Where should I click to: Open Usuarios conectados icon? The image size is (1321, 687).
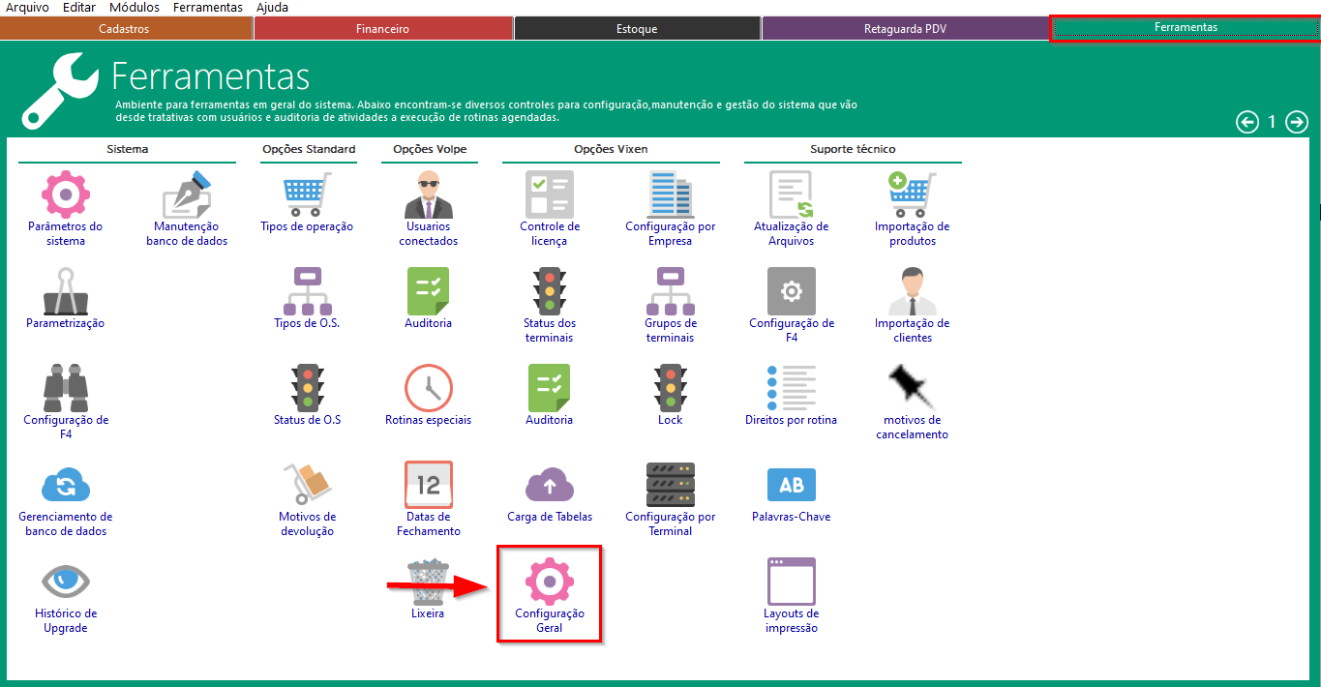pyautogui.click(x=428, y=194)
